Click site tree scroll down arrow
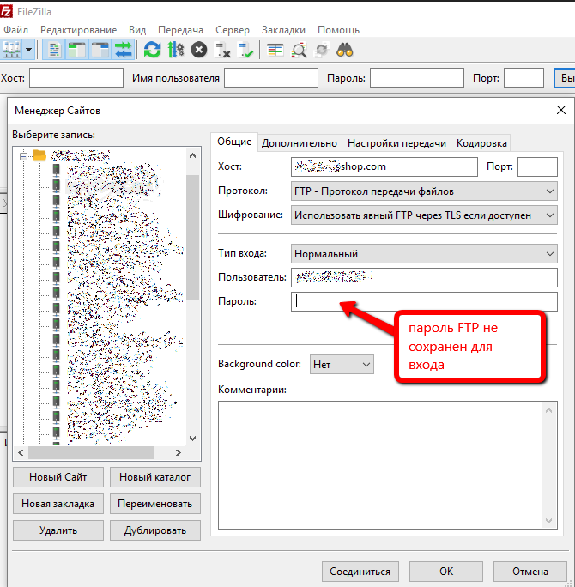 coord(192,438)
